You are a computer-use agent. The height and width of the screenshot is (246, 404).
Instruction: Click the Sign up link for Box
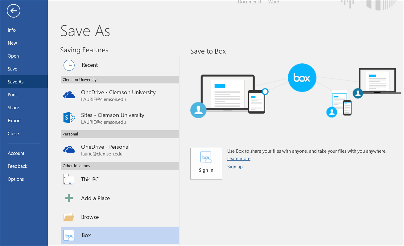[235, 167]
